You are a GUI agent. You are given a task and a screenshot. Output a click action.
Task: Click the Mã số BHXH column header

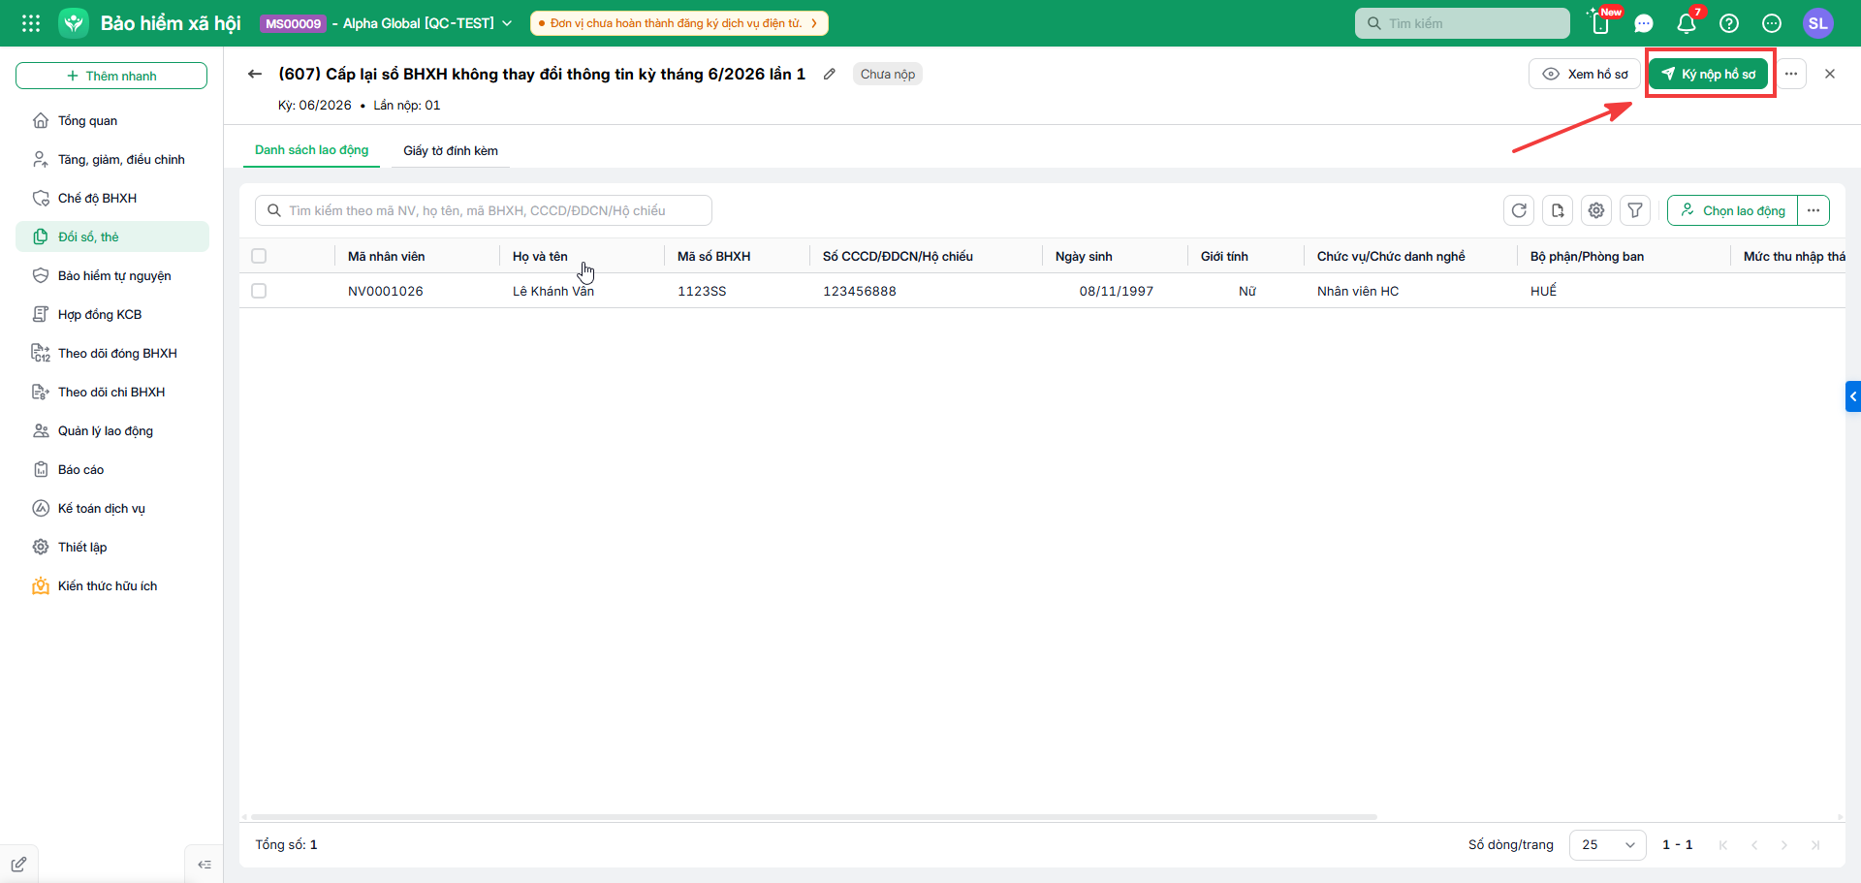pyautogui.click(x=714, y=256)
